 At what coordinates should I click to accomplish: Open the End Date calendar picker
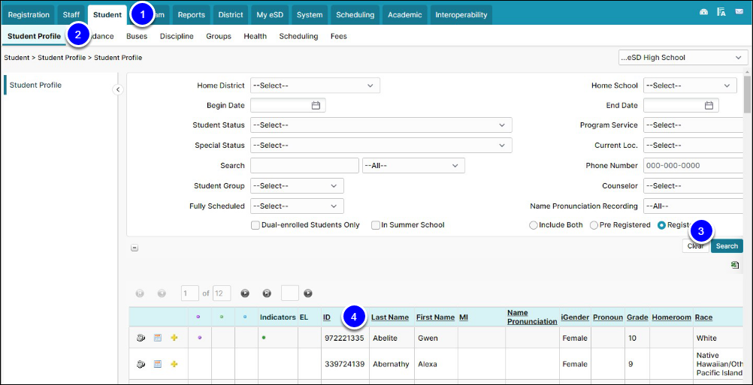coord(709,106)
